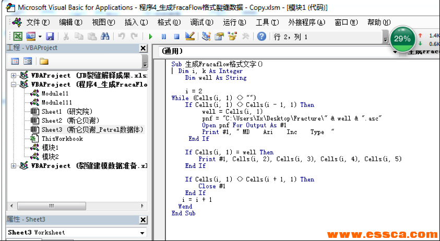Click the Insert UserForm toolbar icon

point(31,36)
